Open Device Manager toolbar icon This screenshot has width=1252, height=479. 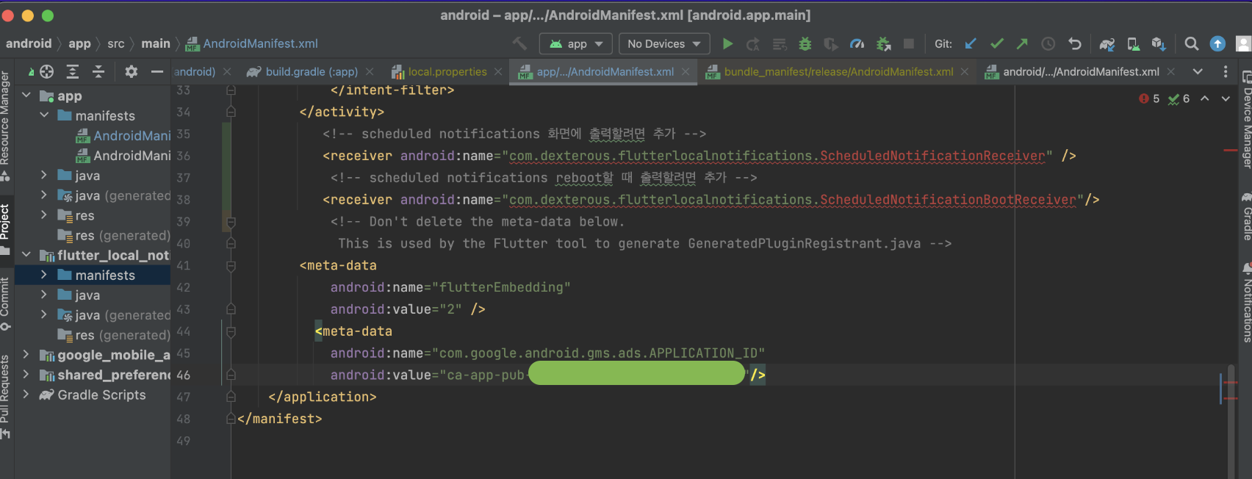(x=1133, y=44)
